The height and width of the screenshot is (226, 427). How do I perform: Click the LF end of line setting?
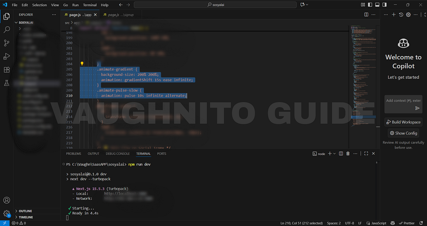360,223
